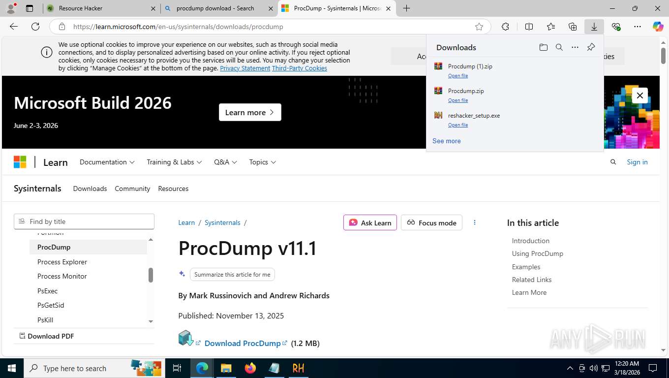Screen dimensions: 669x378
Task: Switch to procdump download Search tab
Action: (x=219, y=8)
